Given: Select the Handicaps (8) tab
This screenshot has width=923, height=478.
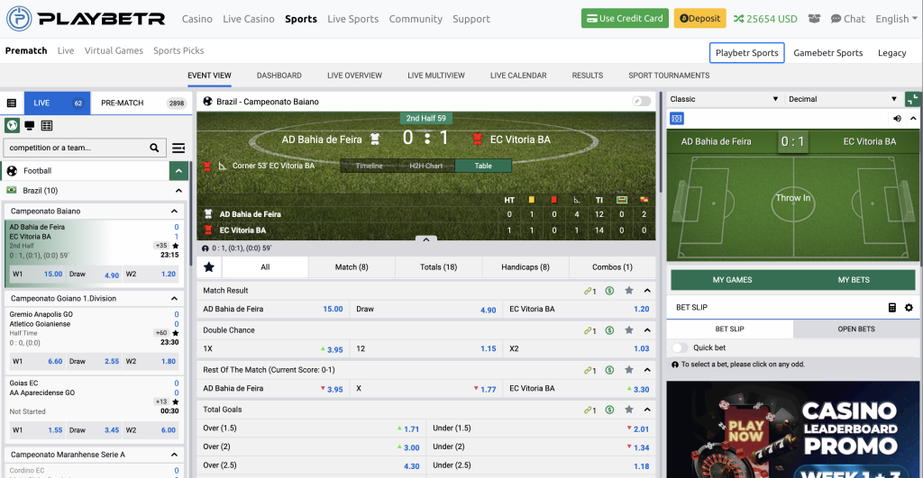Looking at the screenshot, I should [525, 267].
